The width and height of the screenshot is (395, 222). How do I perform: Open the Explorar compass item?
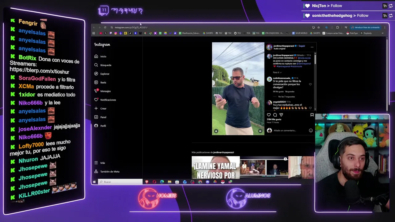[x=102, y=74]
